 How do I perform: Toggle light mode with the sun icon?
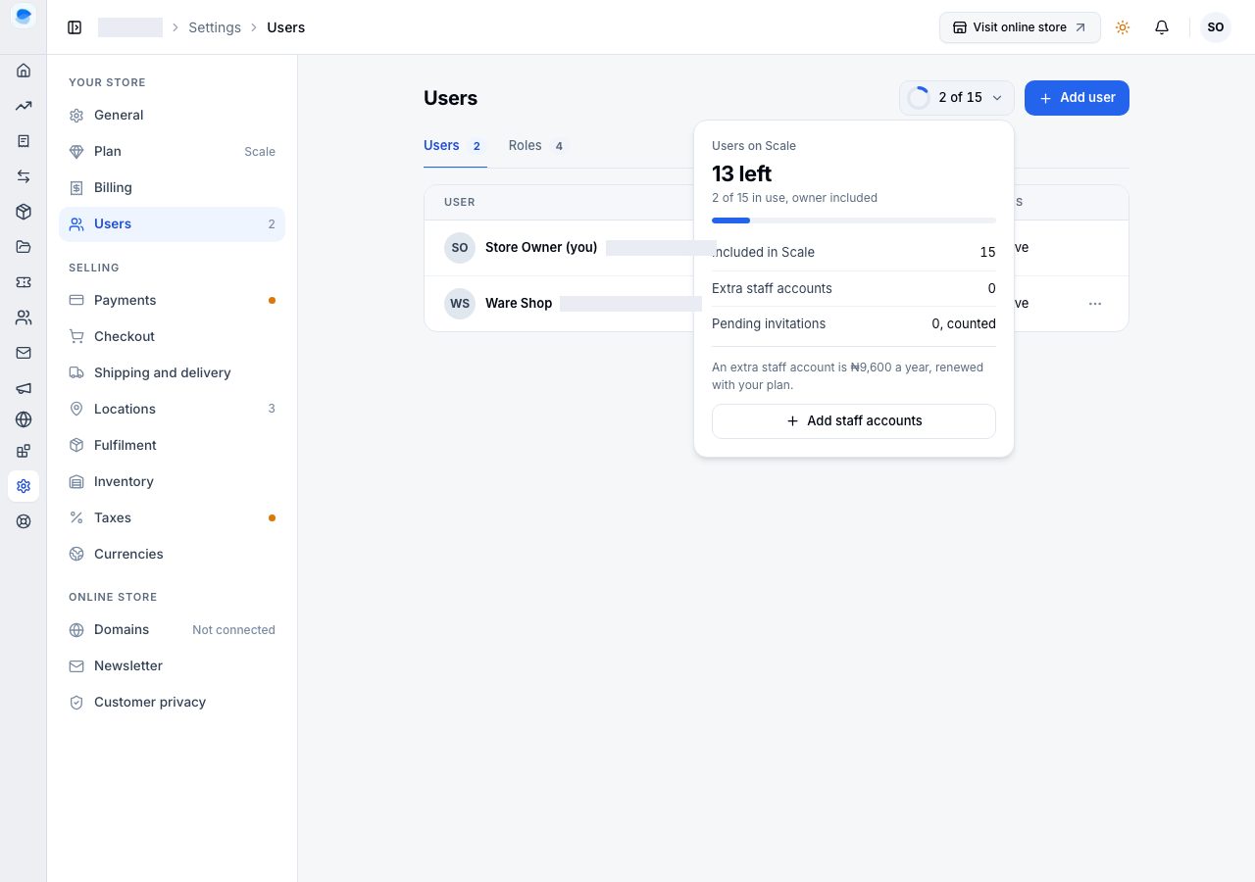1123,27
